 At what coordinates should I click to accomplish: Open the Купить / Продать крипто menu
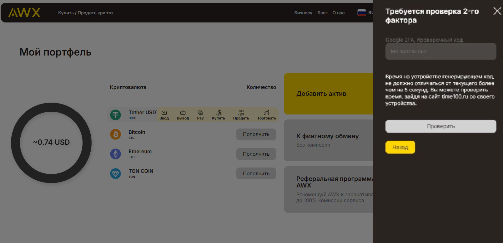[x=85, y=13]
